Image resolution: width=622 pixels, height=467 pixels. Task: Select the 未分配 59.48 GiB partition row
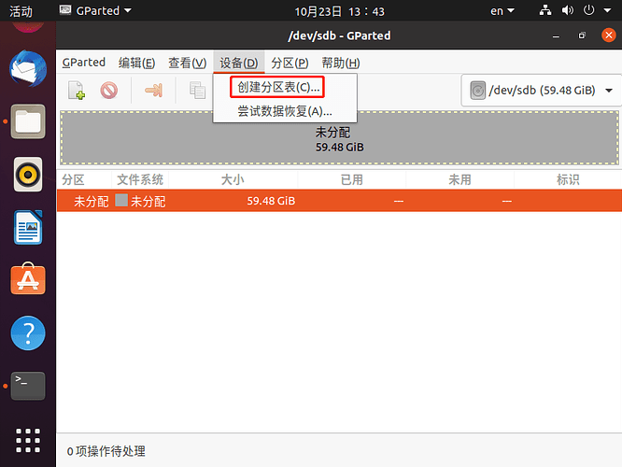tap(338, 201)
